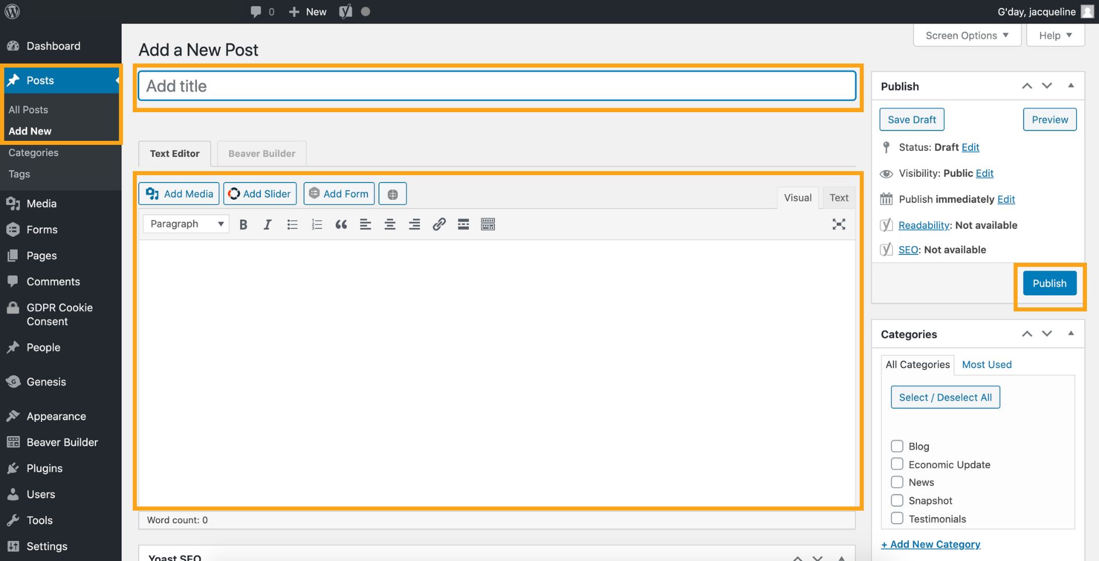Collapse the Categories panel with its triangle
Image resolution: width=1099 pixels, height=561 pixels.
point(1071,334)
